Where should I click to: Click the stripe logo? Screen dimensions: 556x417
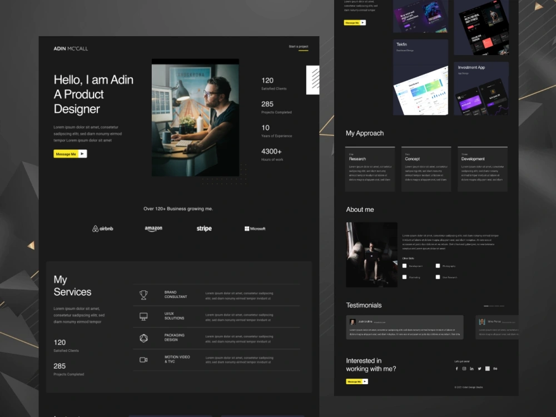[204, 229]
